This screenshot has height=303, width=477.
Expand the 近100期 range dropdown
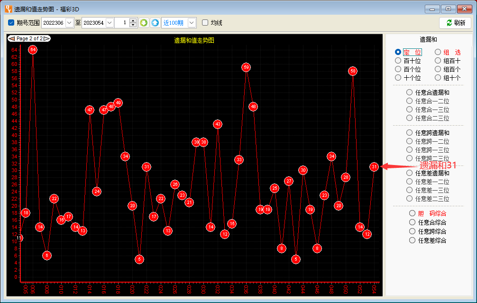click(192, 23)
